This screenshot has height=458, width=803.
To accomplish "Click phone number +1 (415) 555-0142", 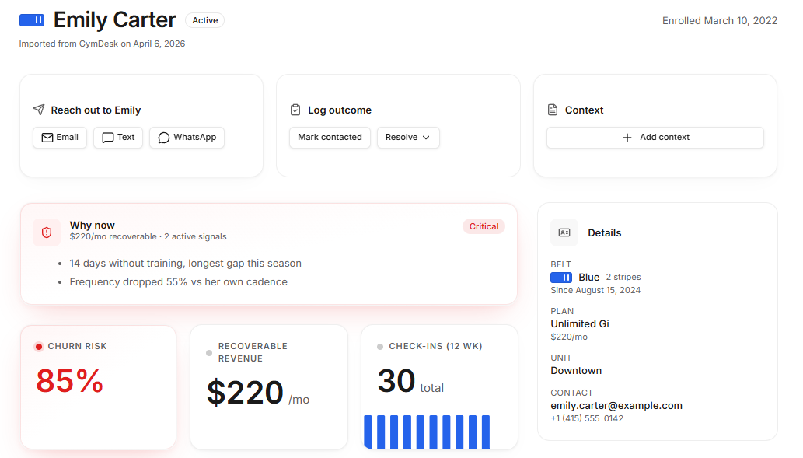I will (587, 418).
